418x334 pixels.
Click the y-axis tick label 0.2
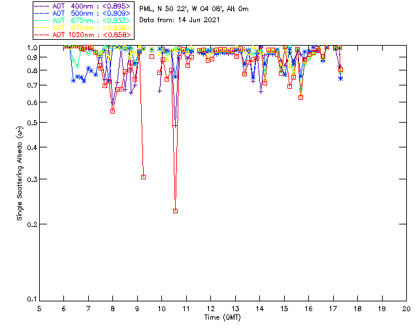[32, 224]
